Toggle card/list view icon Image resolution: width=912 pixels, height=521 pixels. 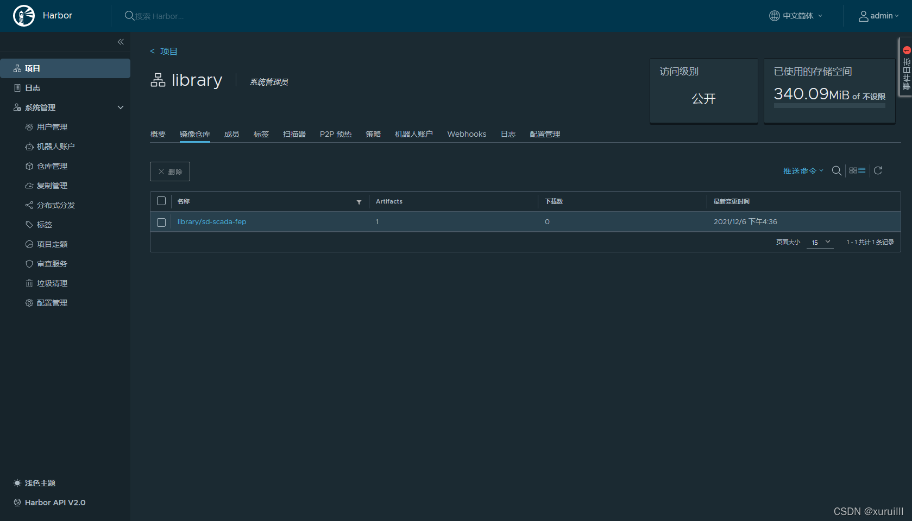tap(857, 170)
